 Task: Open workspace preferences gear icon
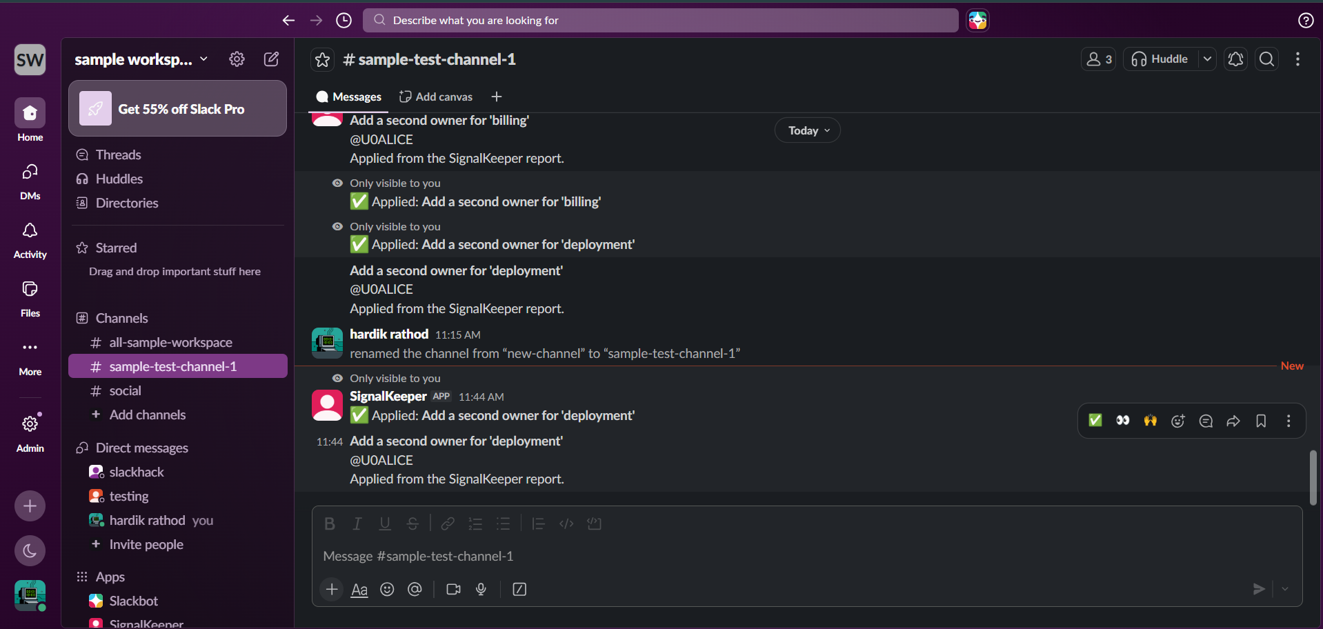point(237,59)
